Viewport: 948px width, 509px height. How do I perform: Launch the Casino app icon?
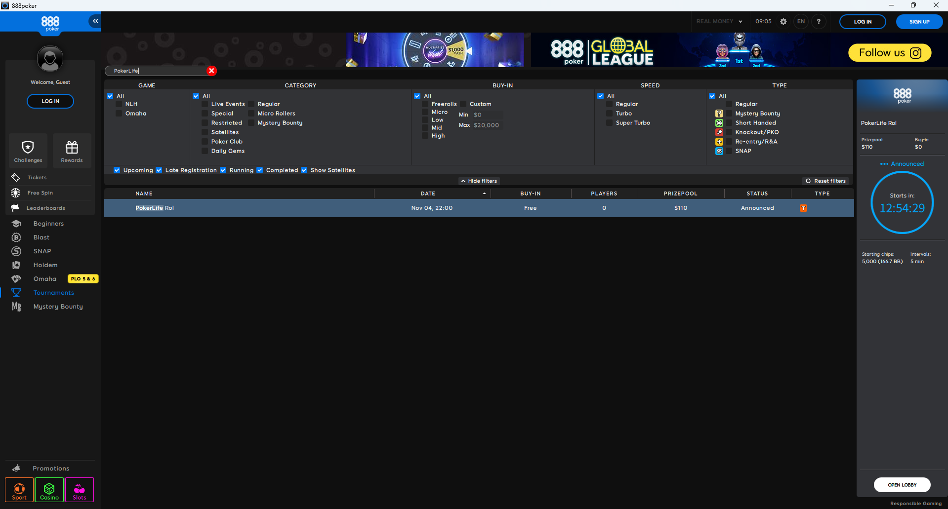coord(49,490)
